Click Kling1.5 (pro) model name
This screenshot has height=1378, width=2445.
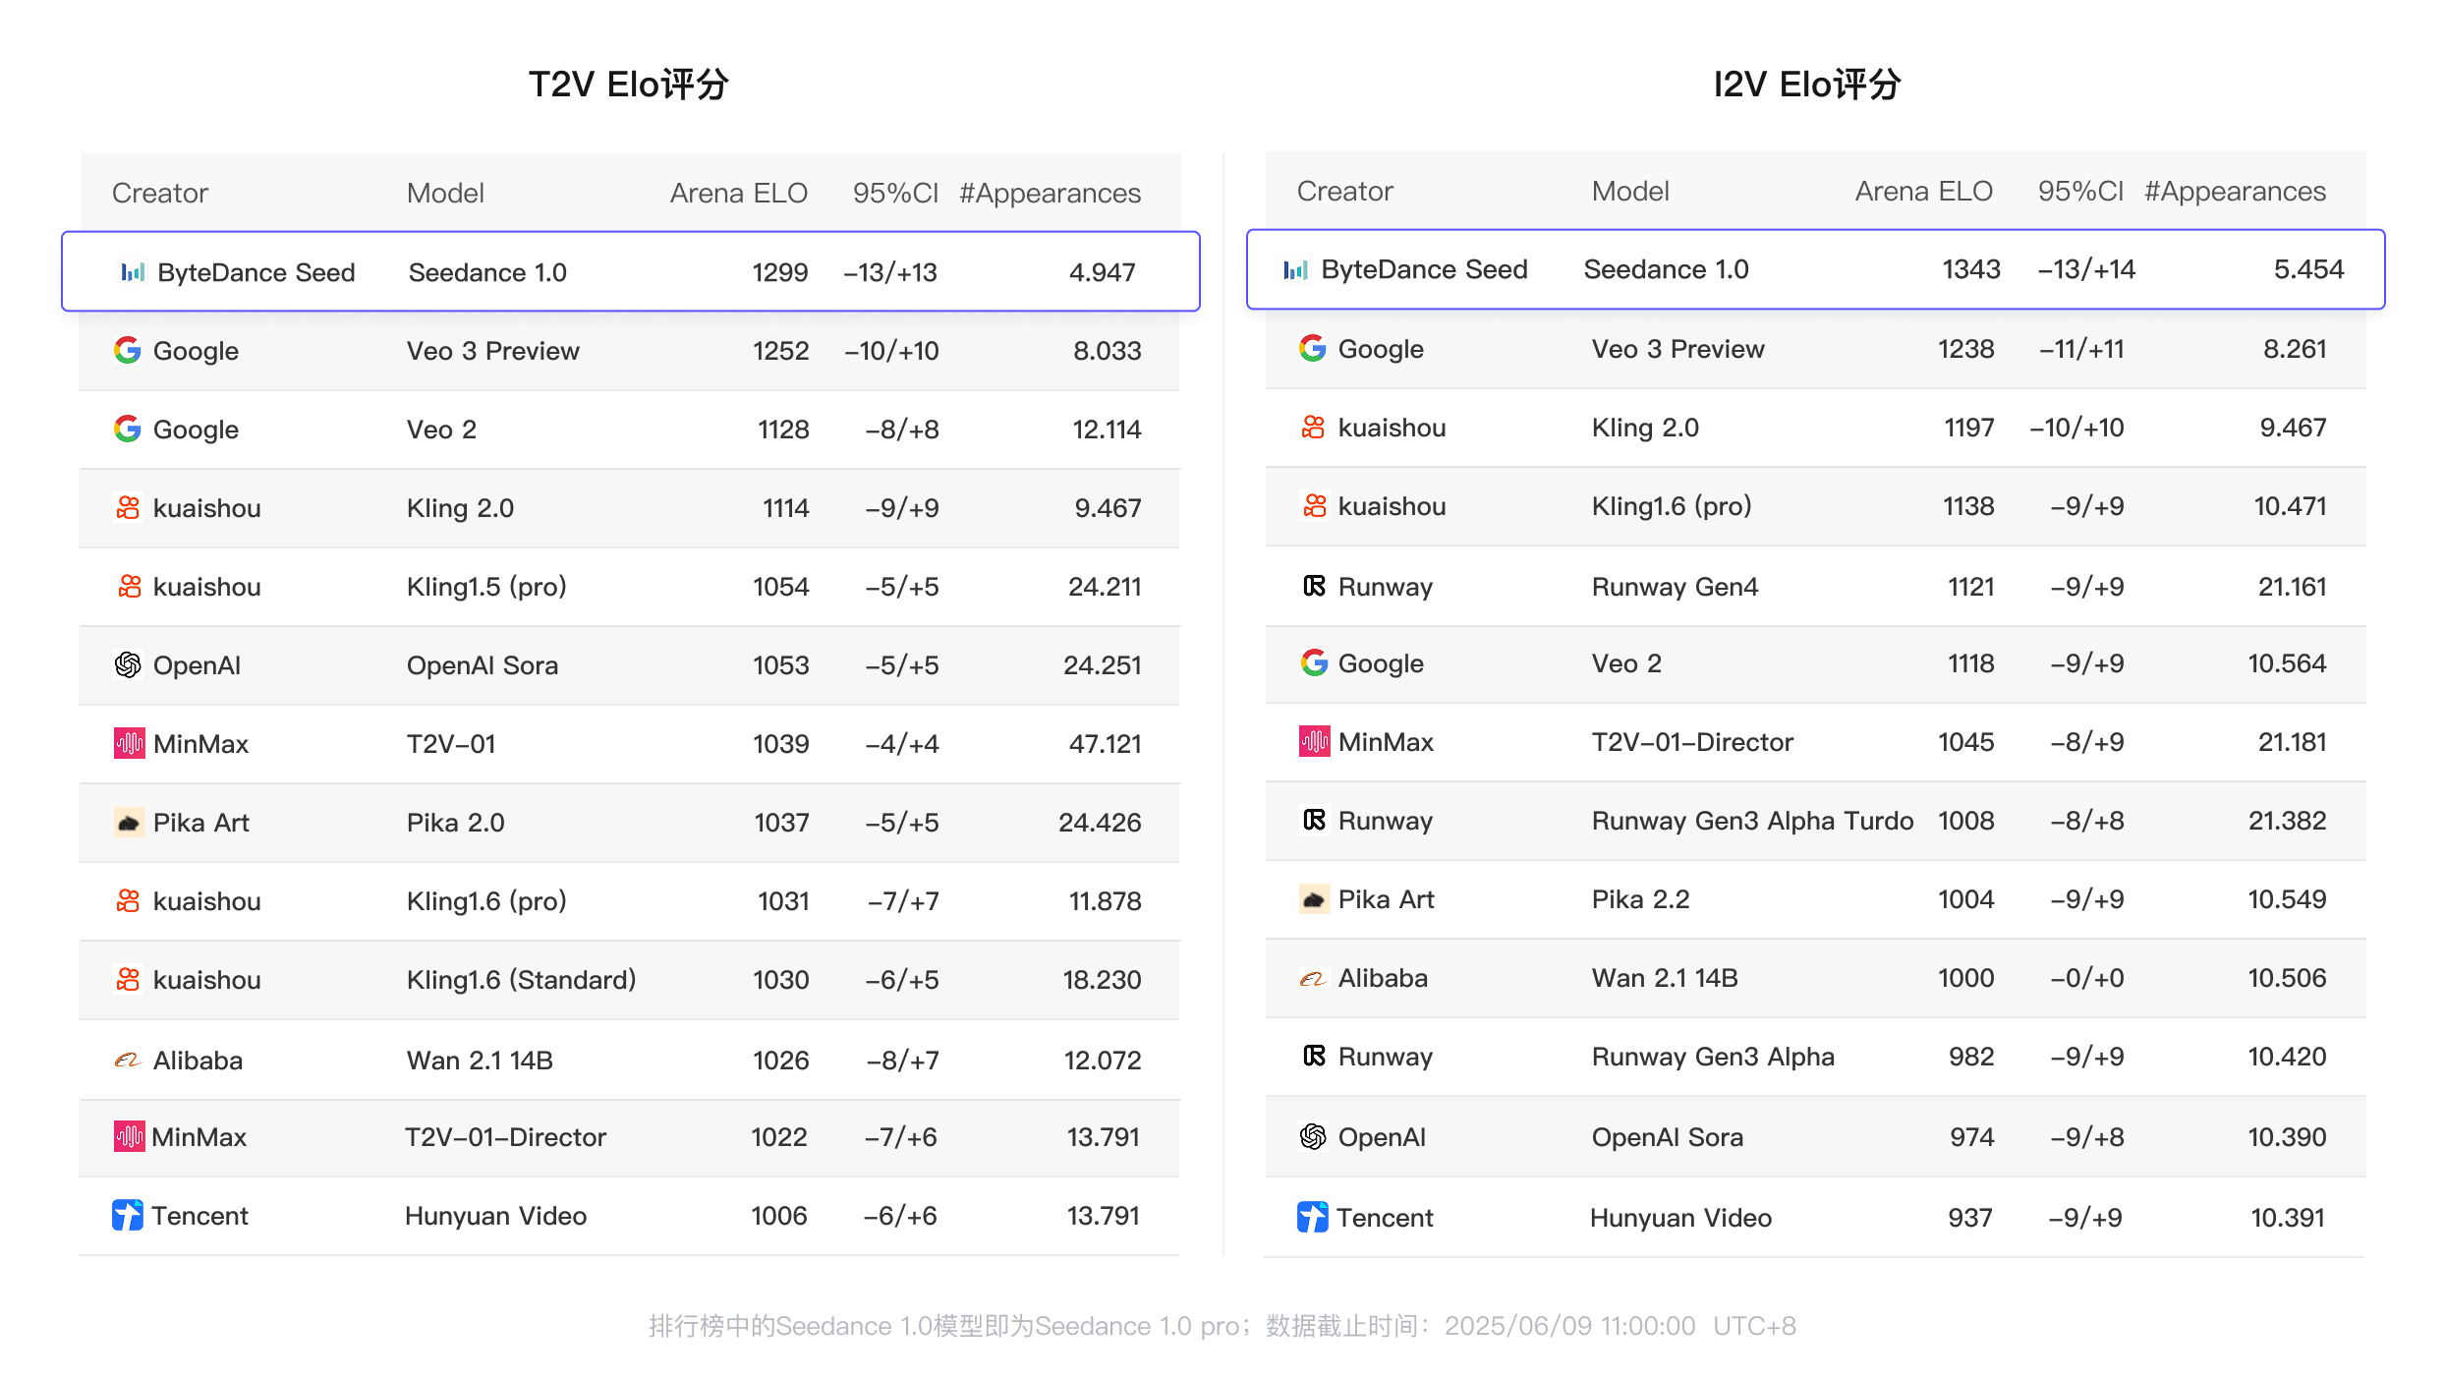click(486, 587)
